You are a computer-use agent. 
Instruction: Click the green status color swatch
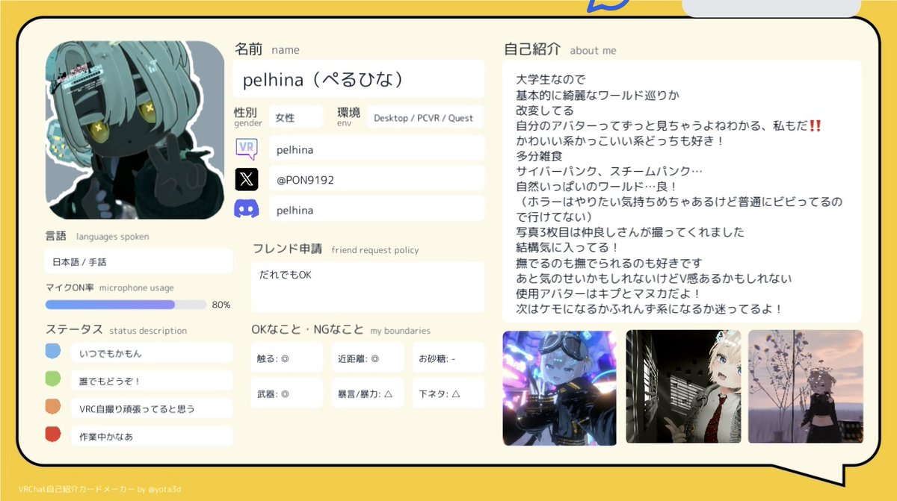point(53,379)
